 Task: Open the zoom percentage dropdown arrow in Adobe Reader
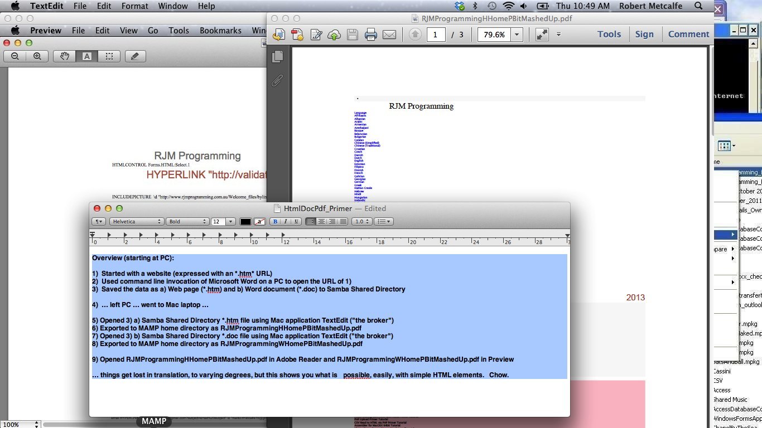[517, 35]
